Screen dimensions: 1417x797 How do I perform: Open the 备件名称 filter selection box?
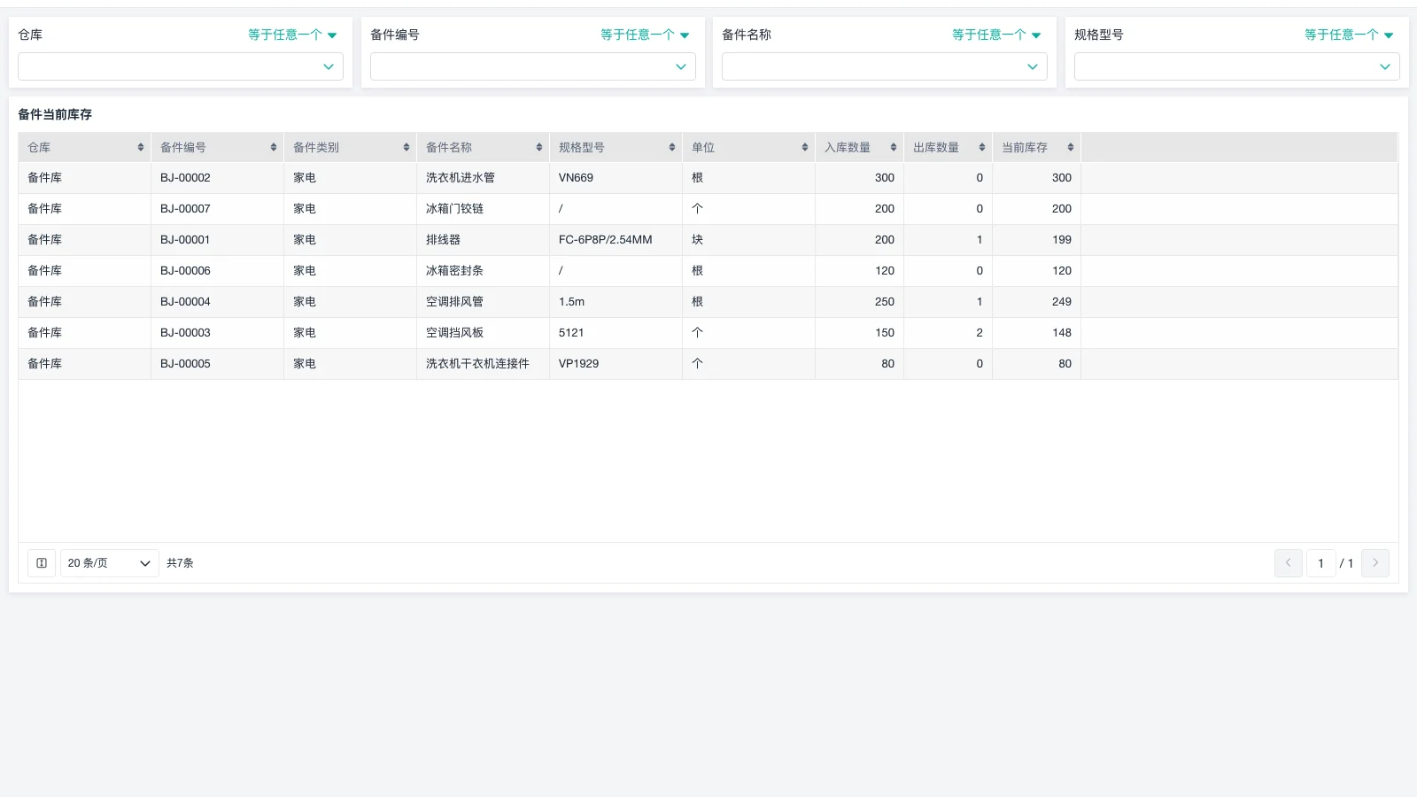884,66
